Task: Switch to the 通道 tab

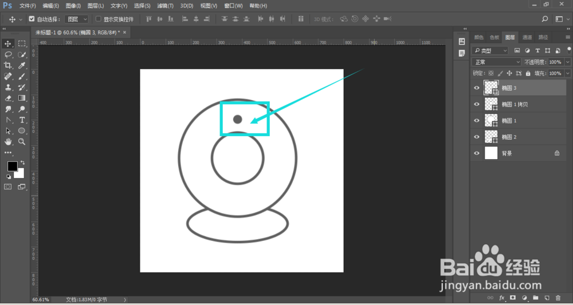Action: (527, 37)
